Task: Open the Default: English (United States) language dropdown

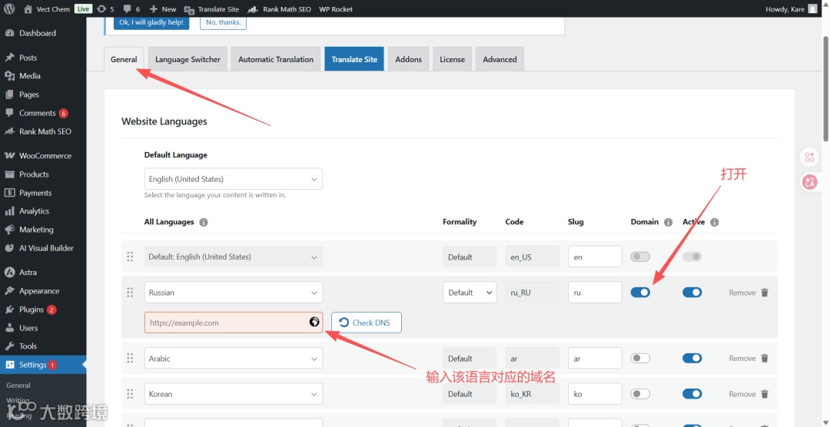Action: (234, 257)
